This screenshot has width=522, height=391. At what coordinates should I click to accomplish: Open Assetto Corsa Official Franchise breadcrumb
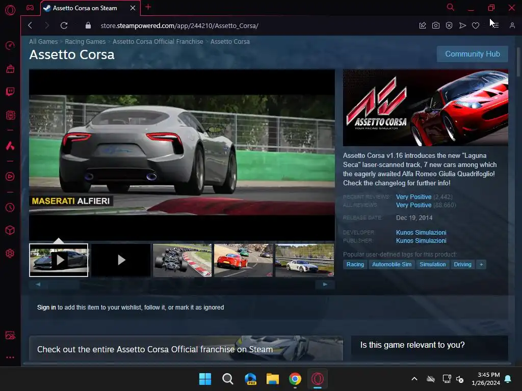tap(158, 42)
